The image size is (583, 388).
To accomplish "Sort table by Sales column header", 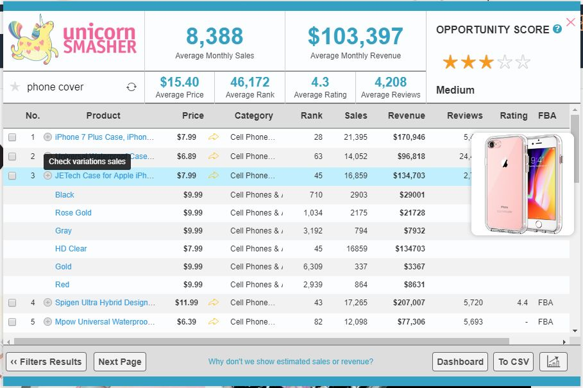I will (x=356, y=115).
